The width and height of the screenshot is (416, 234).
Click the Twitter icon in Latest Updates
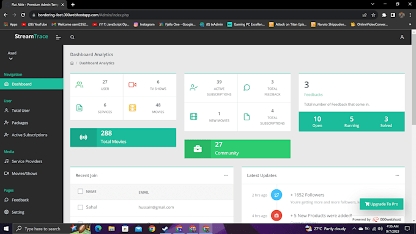point(277,195)
